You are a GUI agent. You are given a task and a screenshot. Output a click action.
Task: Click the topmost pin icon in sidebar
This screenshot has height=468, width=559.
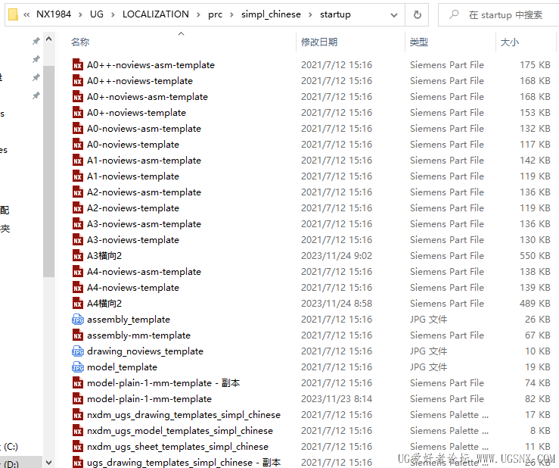[x=36, y=41]
